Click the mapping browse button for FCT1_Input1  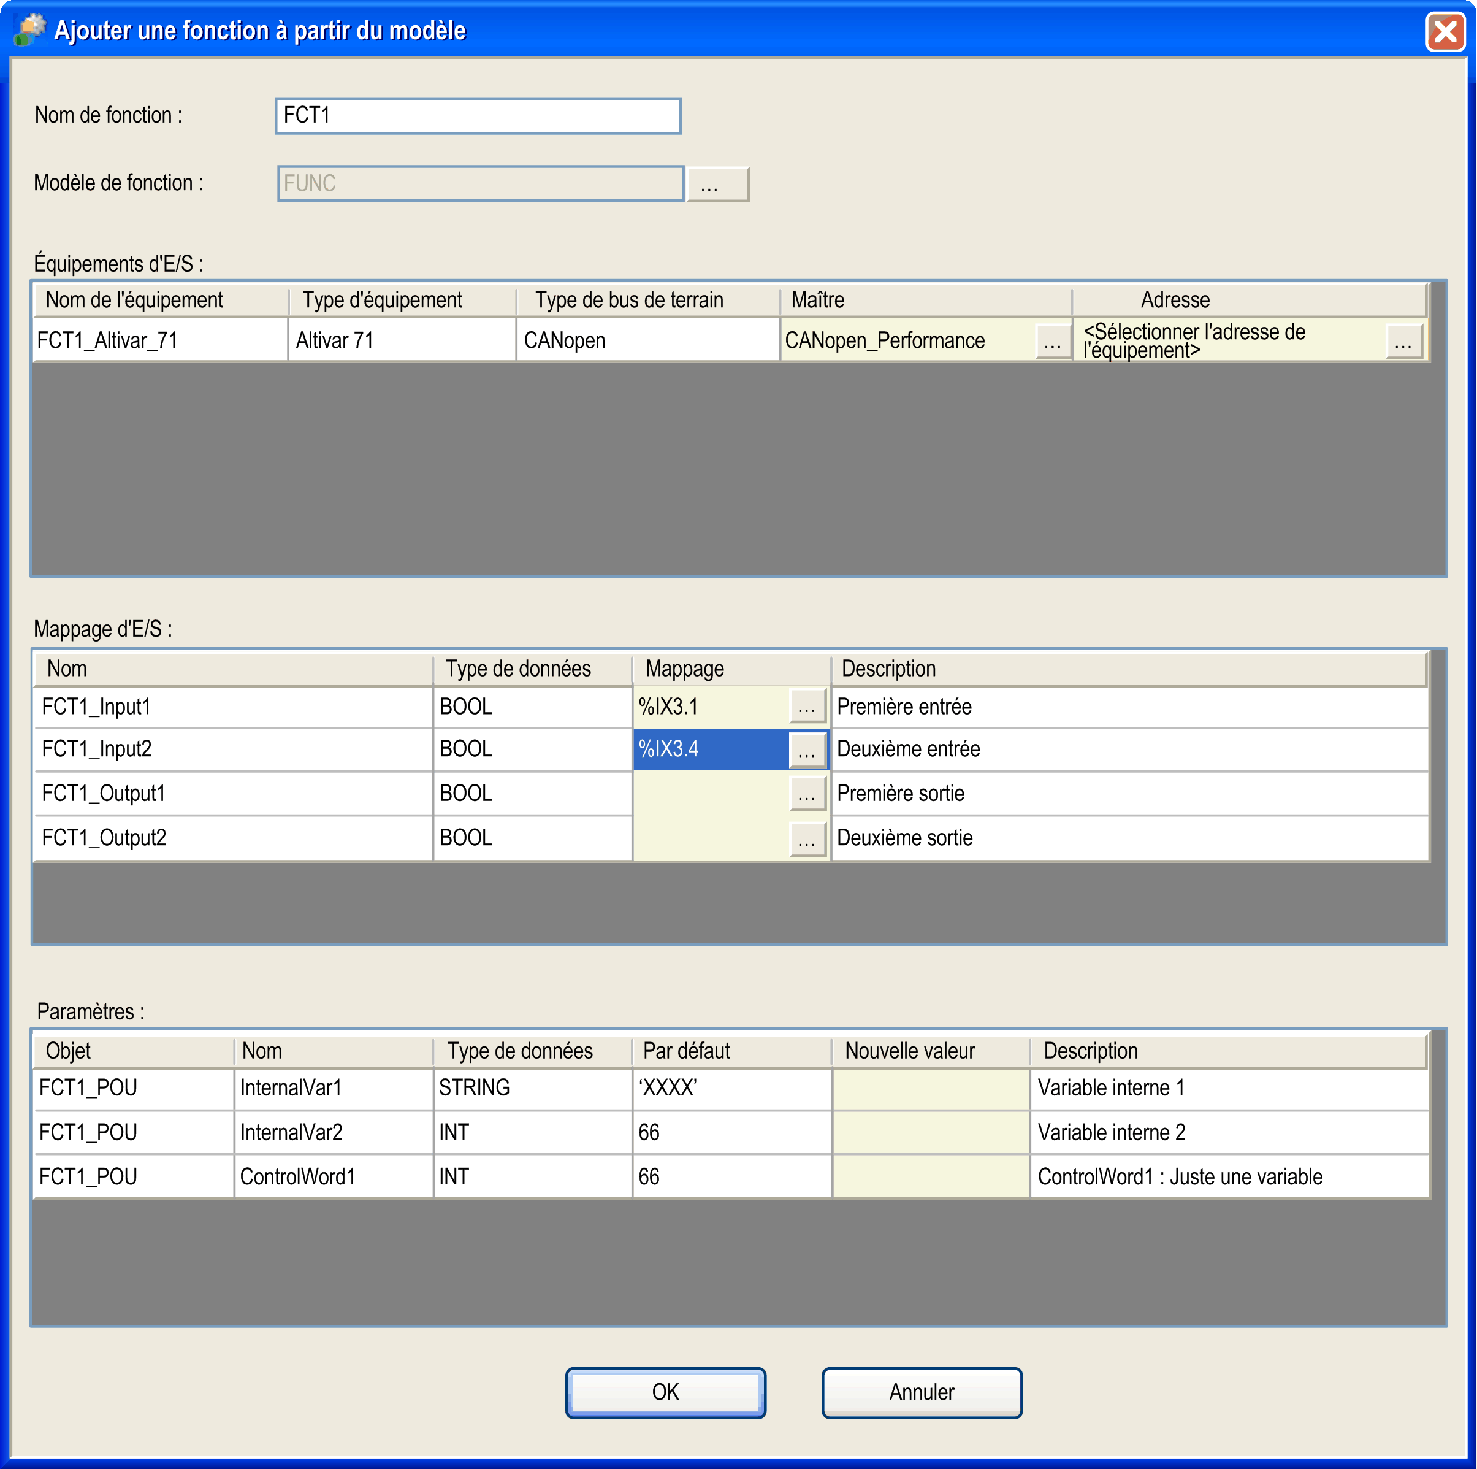pyautogui.click(x=807, y=706)
